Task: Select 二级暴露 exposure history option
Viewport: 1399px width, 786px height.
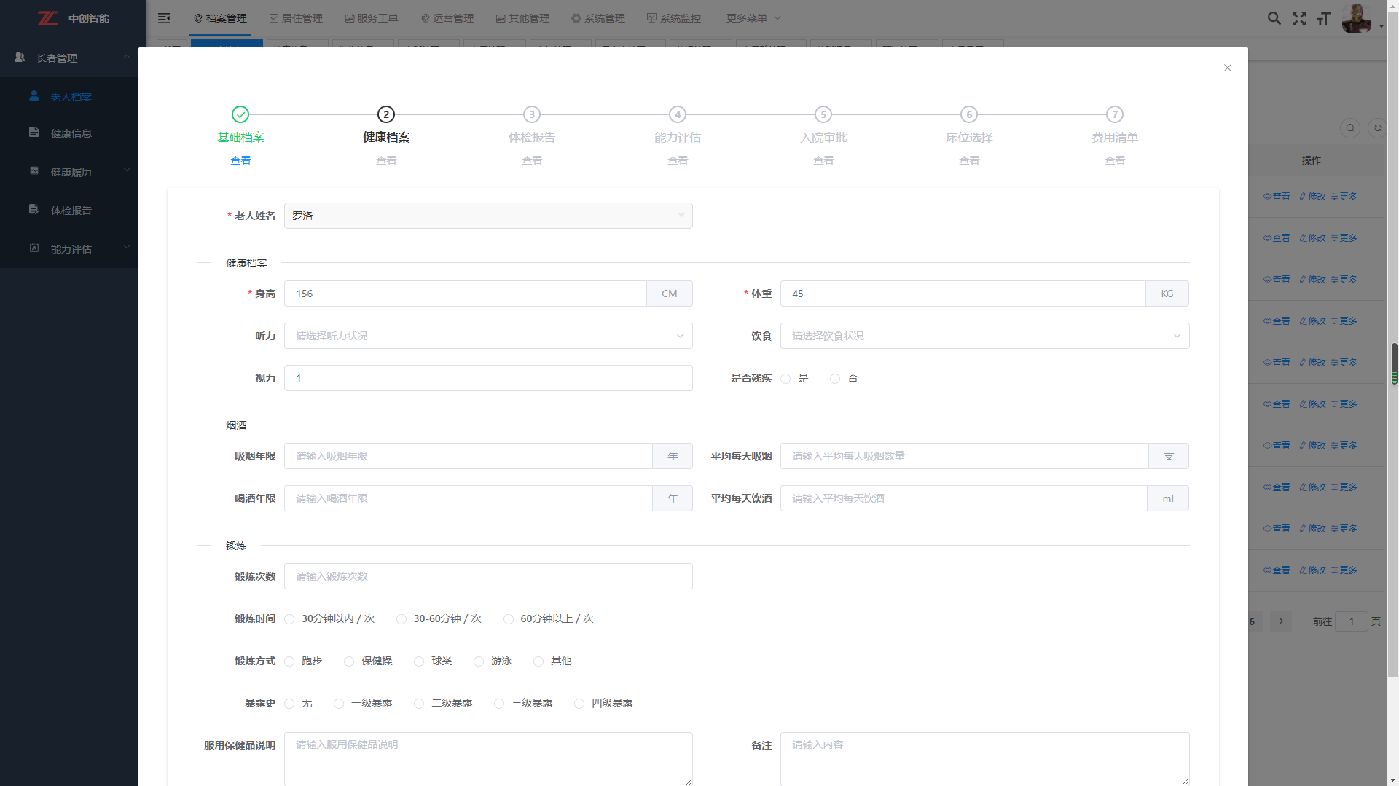Action: coord(419,704)
